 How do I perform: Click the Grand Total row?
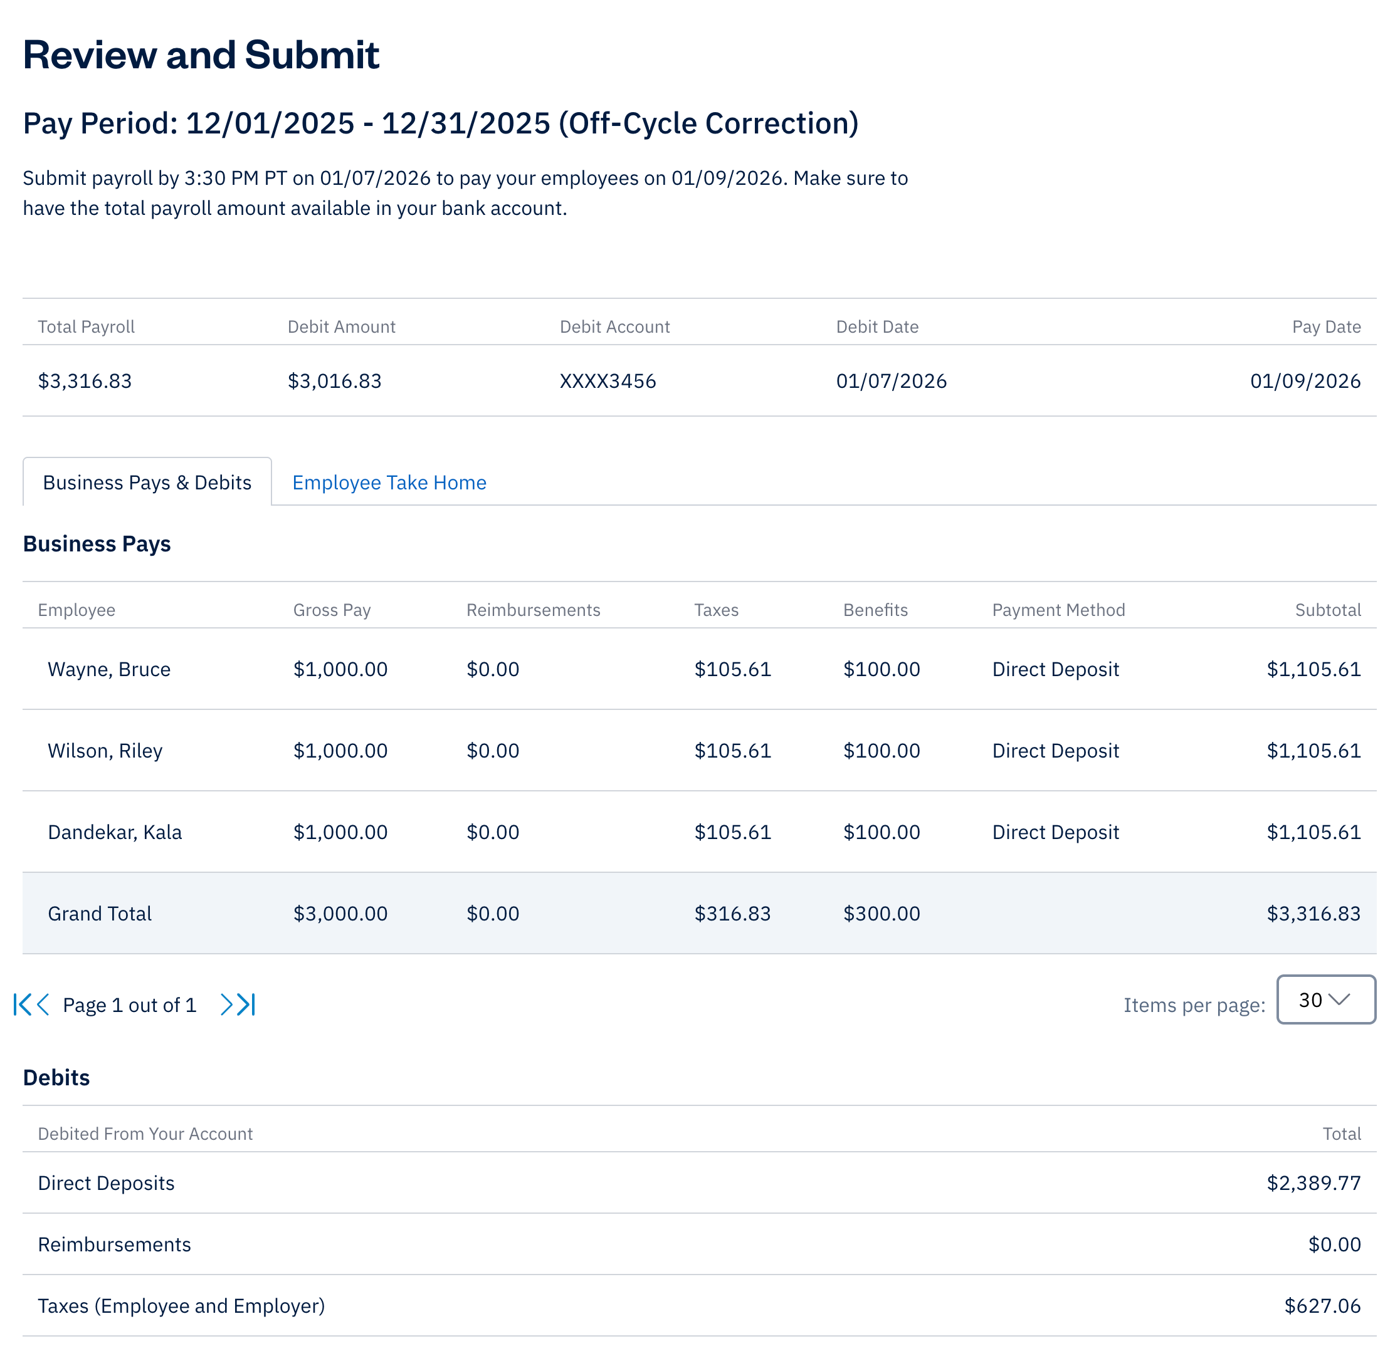(x=99, y=914)
